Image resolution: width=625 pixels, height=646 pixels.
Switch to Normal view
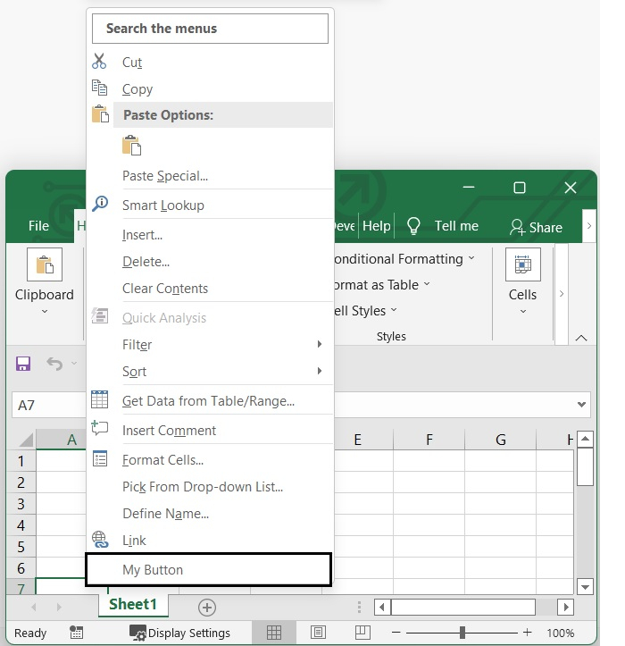click(274, 633)
